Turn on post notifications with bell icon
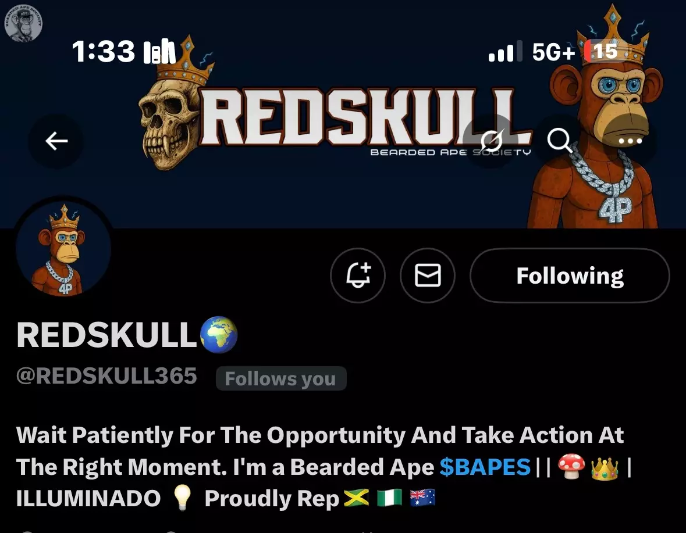Image resolution: width=686 pixels, height=533 pixels. point(358,276)
